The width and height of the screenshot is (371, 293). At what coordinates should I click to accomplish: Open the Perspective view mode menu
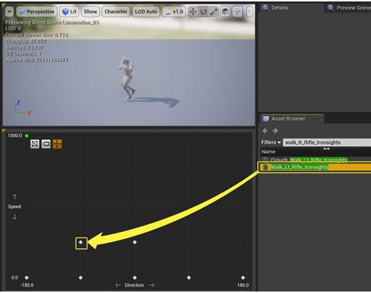[36, 12]
